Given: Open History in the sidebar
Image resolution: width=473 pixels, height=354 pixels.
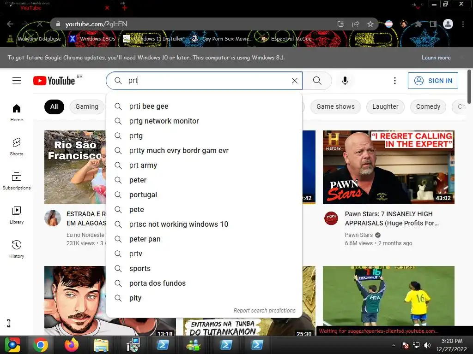Looking at the screenshot, I should (17, 249).
